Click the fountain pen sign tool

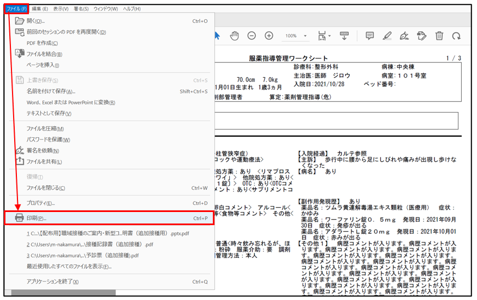click(404, 36)
